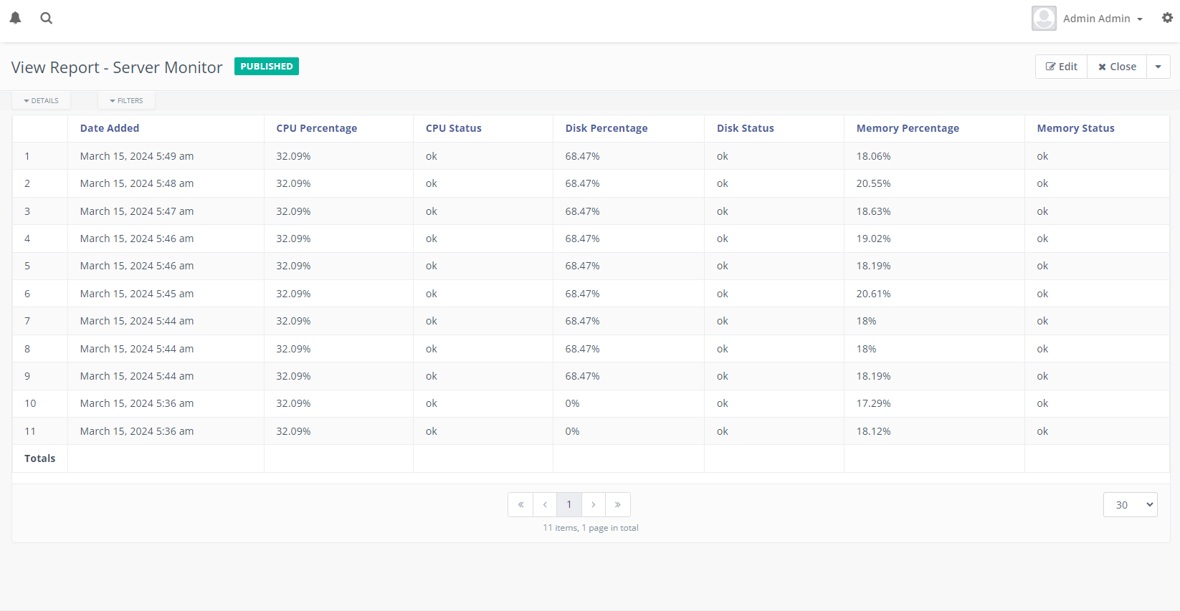Click the 0% disk value in row 10
The height and width of the screenshot is (611, 1180).
click(572, 403)
